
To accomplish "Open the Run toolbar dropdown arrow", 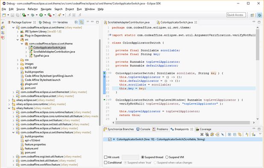I will 45,15.
